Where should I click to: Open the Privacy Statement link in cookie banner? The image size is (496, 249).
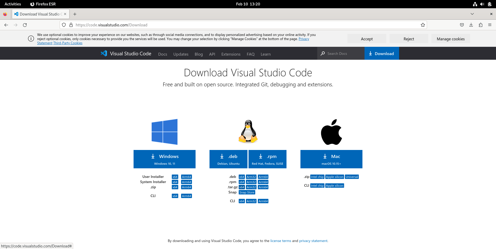tap(304, 39)
